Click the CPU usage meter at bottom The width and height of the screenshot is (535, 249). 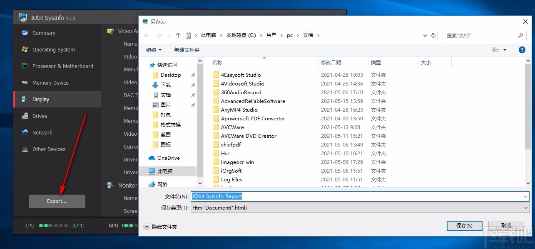[54, 225]
